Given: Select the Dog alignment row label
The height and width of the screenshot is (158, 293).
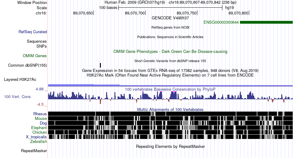Looking at the screenshot, I should [x=43, y=123].
